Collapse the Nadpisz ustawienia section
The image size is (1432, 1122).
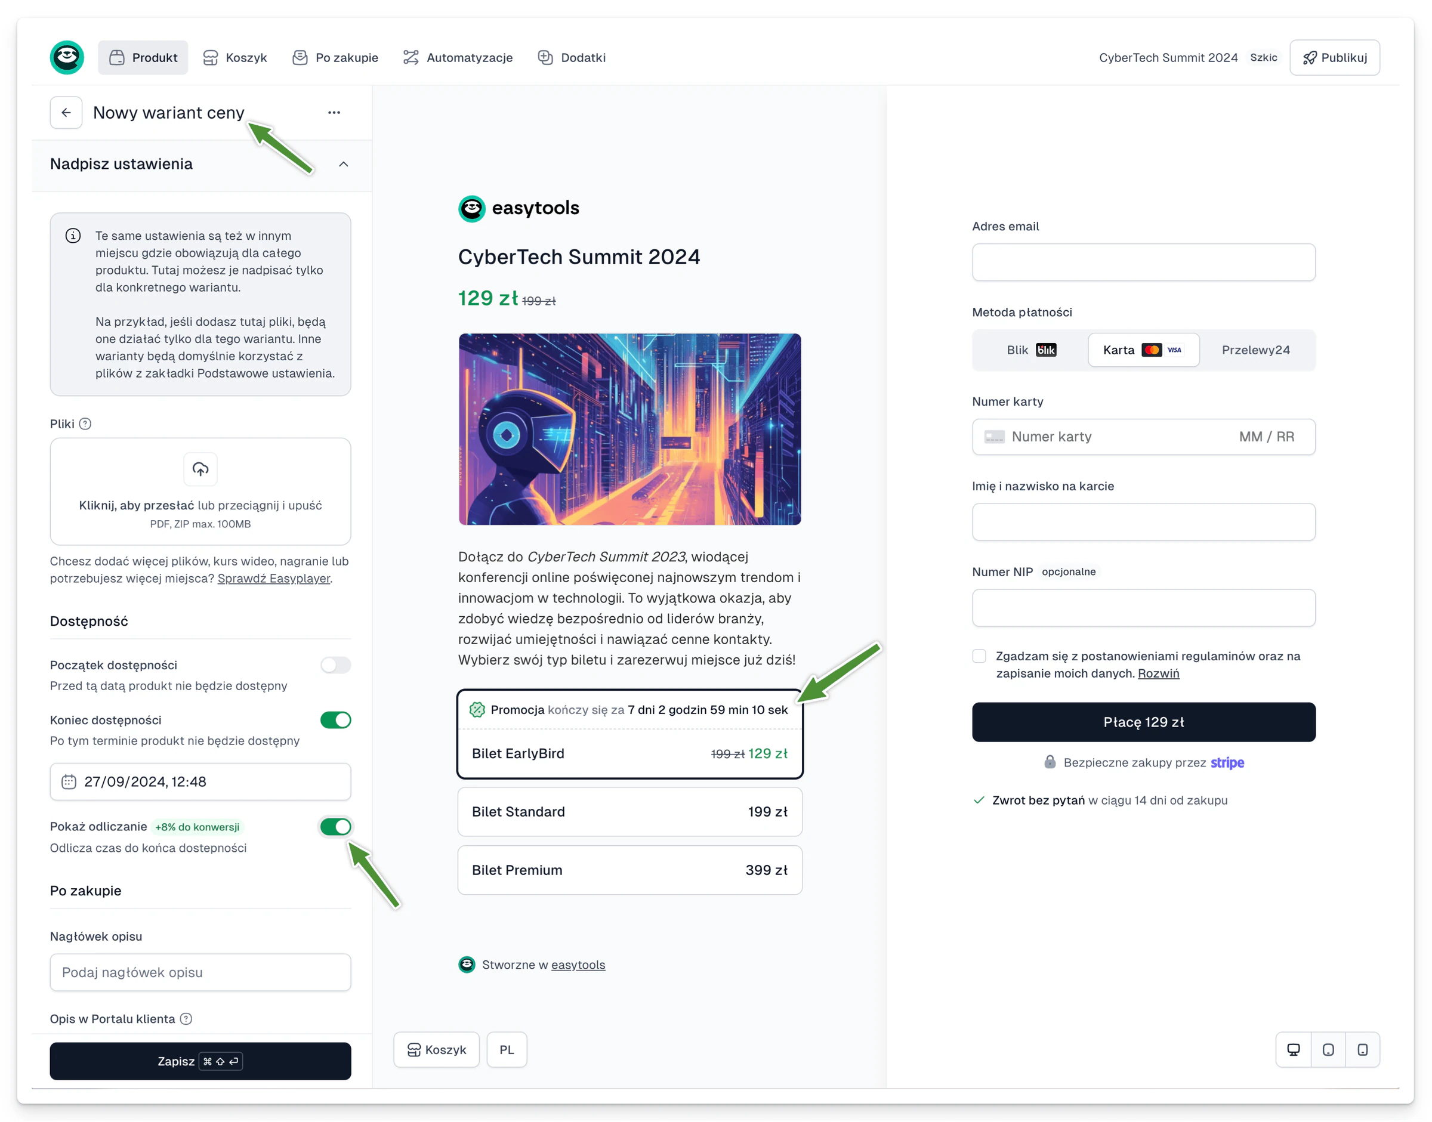pyautogui.click(x=343, y=164)
